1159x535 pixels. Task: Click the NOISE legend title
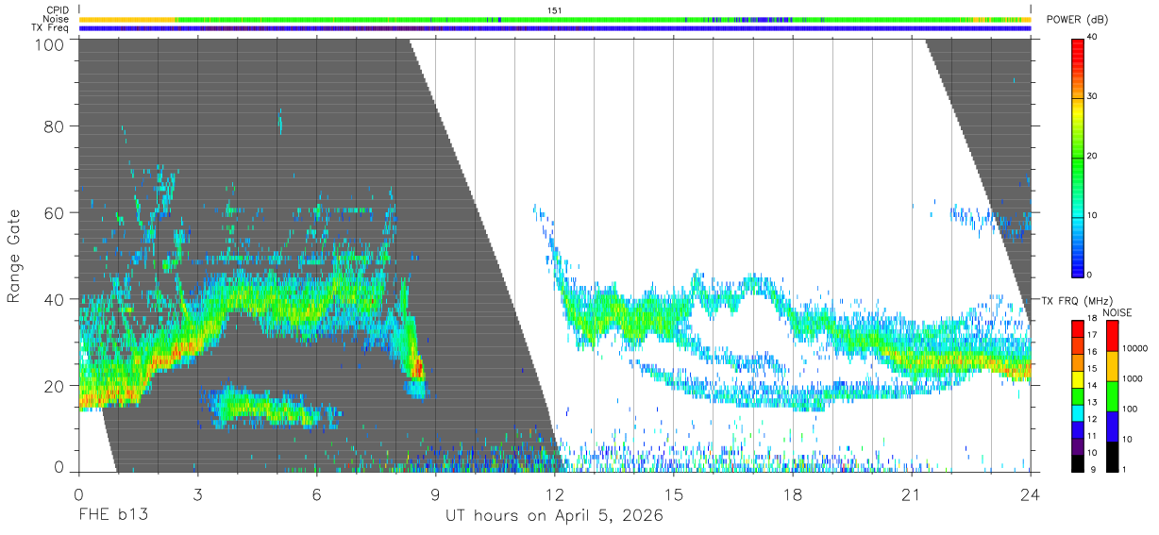point(1117,312)
